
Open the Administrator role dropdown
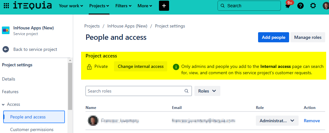277,121
